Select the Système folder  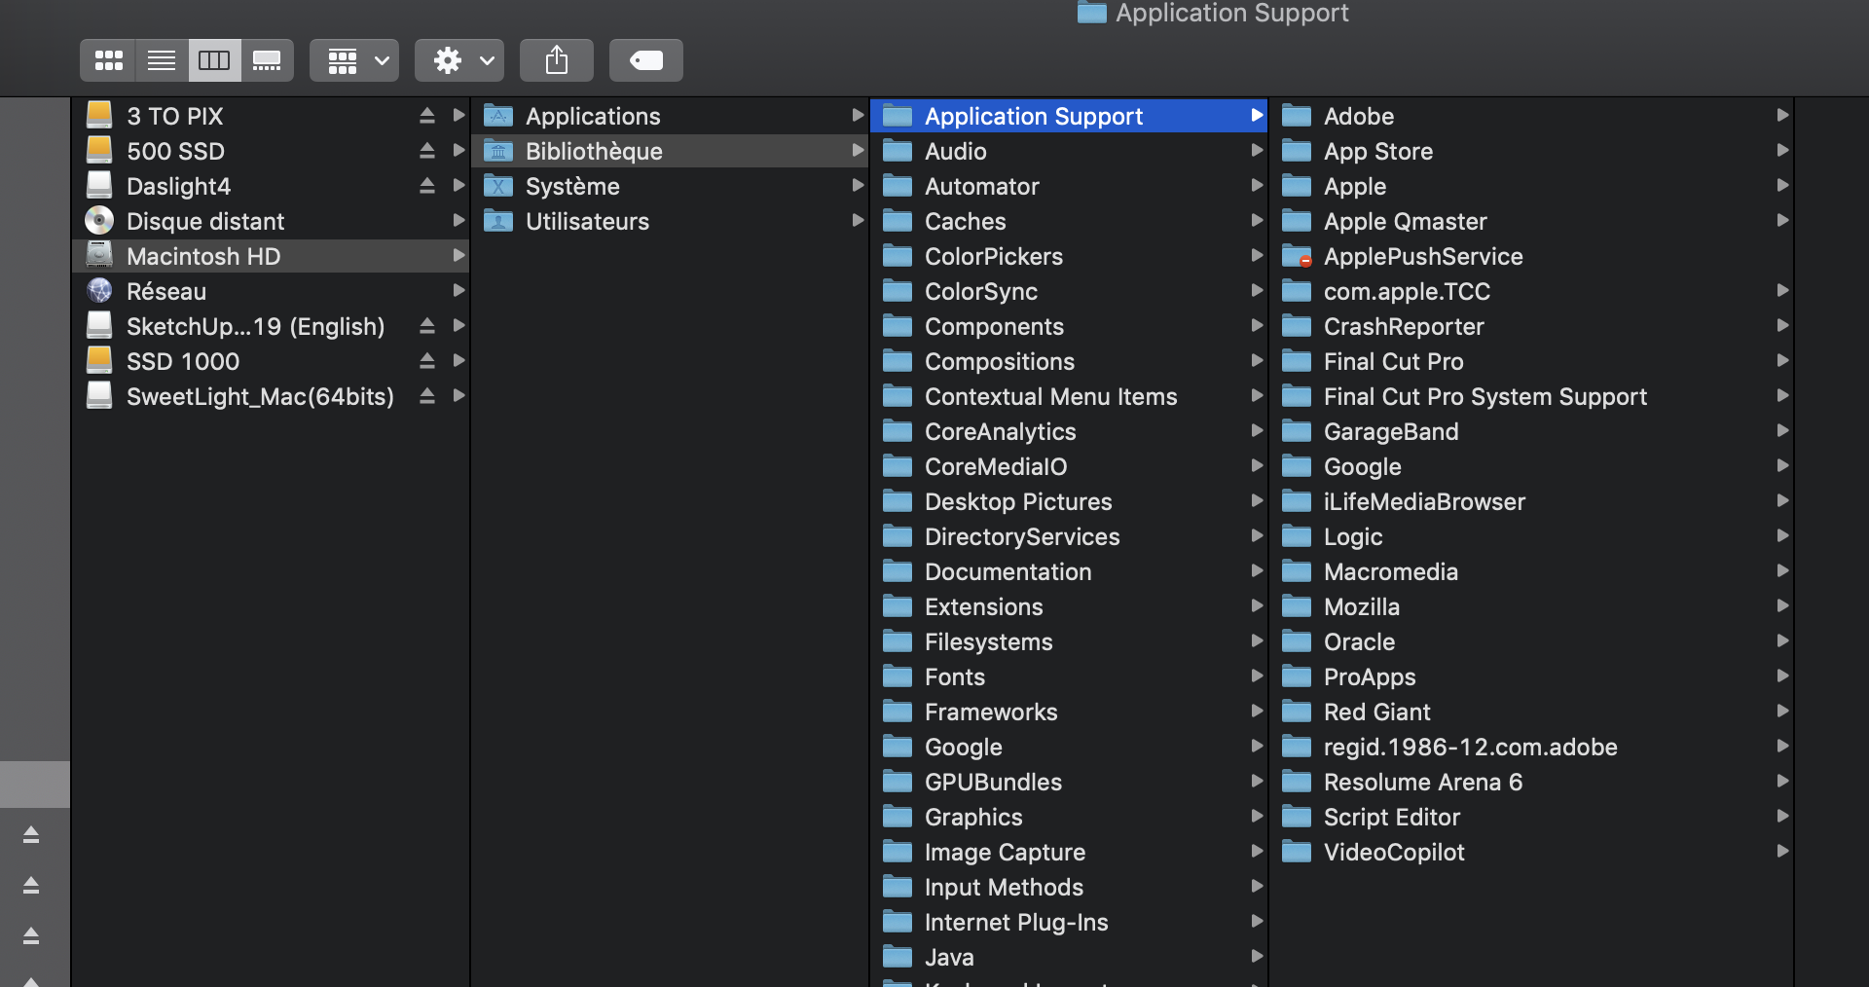tap(573, 186)
